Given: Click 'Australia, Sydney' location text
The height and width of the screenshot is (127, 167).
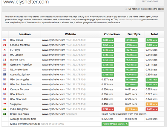Looking at the screenshot, I should (20, 75).
